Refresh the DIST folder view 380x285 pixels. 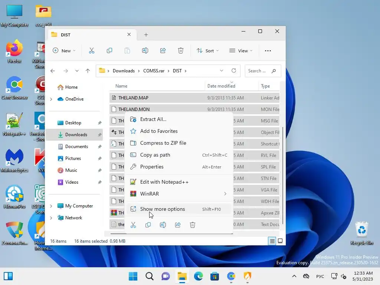(234, 71)
